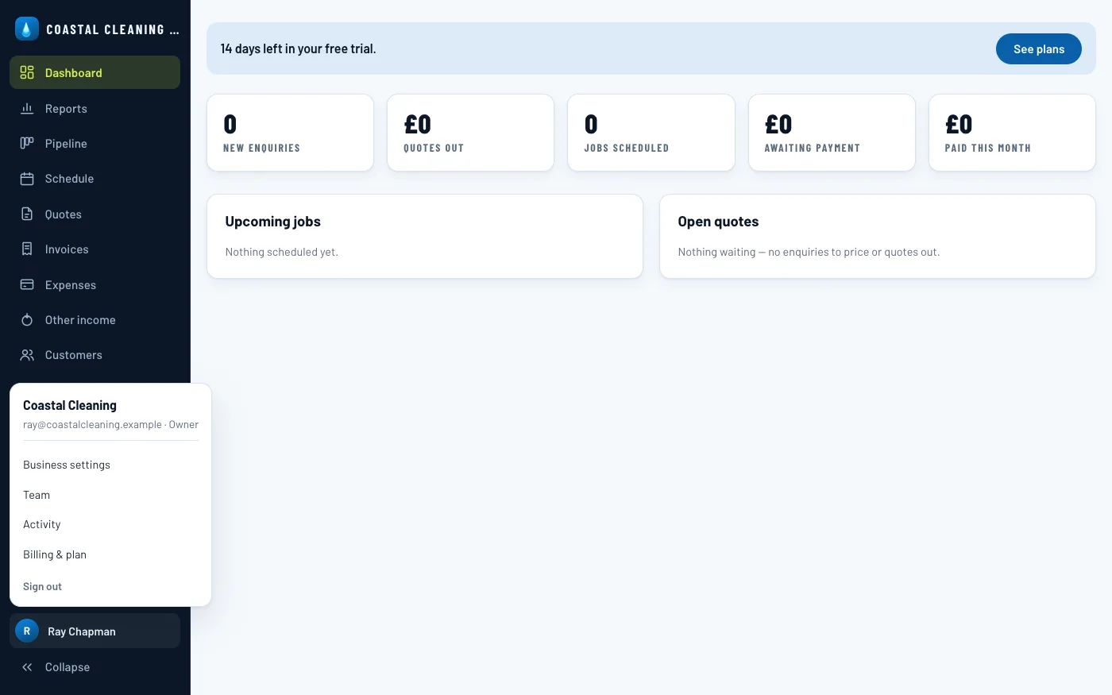The width and height of the screenshot is (1112, 695).
Task: Click the Invoices receipt icon
Action: point(27,249)
